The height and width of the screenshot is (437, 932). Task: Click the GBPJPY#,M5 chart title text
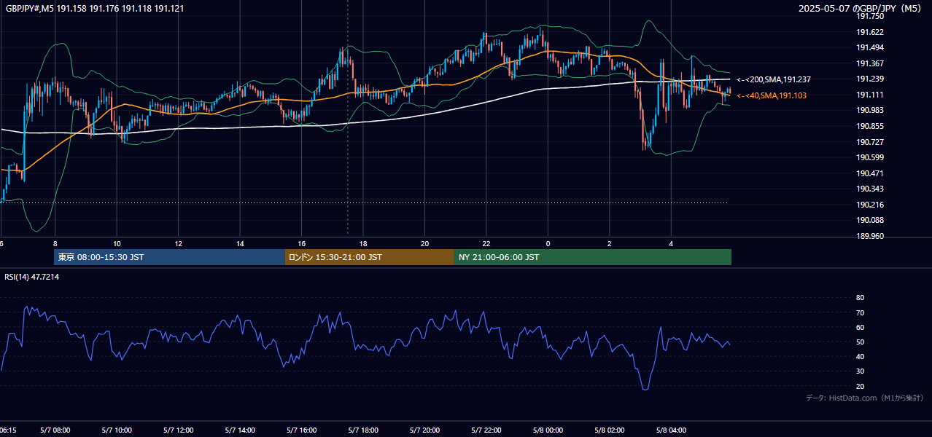point(95,9)
